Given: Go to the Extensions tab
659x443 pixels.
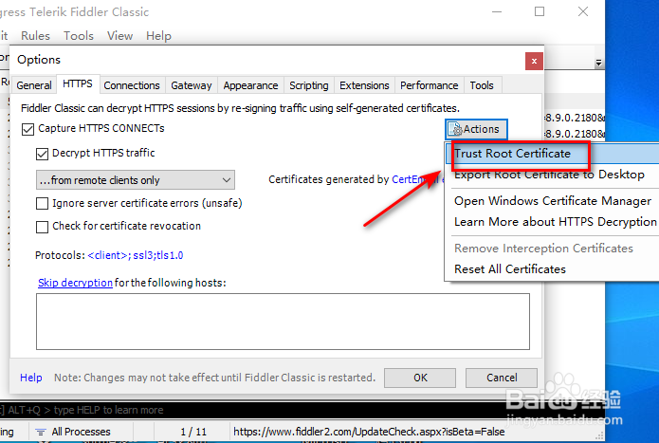Looking at the screenshot, I should coord(364,85).
